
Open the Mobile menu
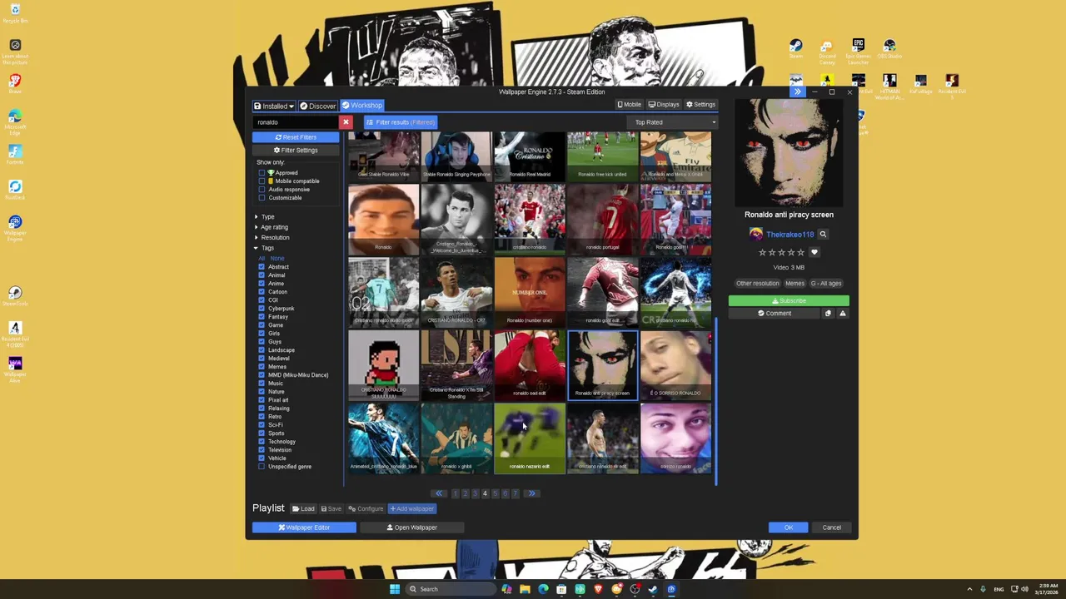tap(629, 105)
